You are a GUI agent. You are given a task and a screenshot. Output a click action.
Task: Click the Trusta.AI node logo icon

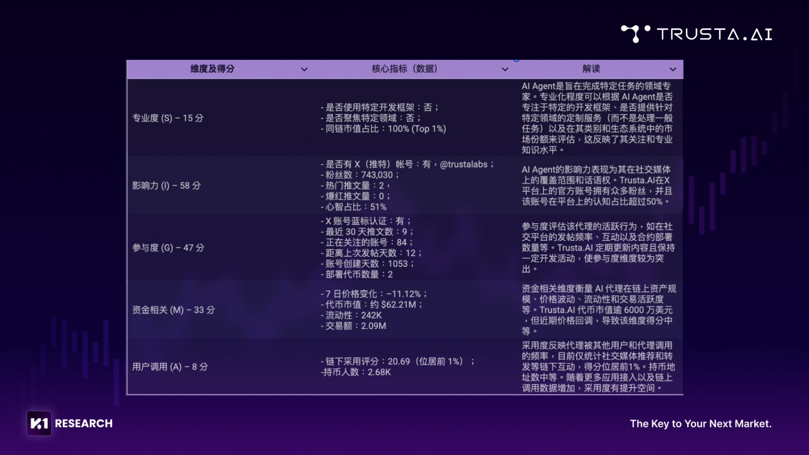pos(635,34)
